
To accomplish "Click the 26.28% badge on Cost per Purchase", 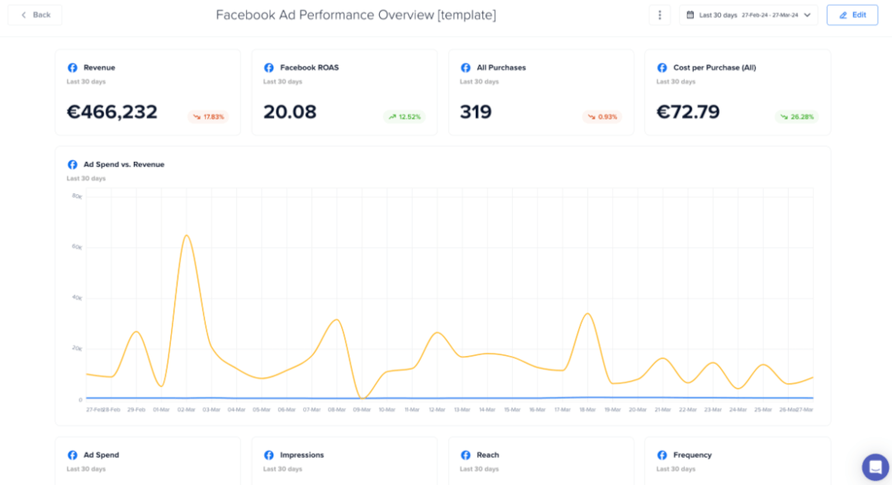I will (796, 116).
